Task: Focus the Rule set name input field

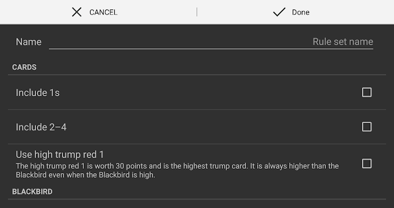Action: (211, 42)
